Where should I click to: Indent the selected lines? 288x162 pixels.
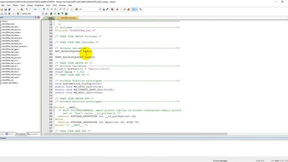[x=60, y=9]
